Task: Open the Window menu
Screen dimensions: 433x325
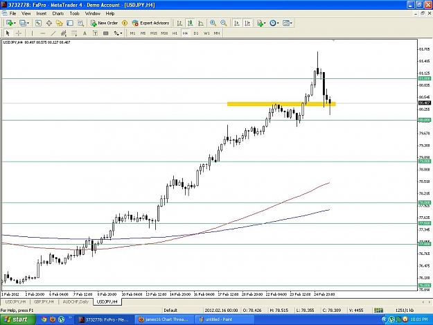Action: [x=93, y=14]
